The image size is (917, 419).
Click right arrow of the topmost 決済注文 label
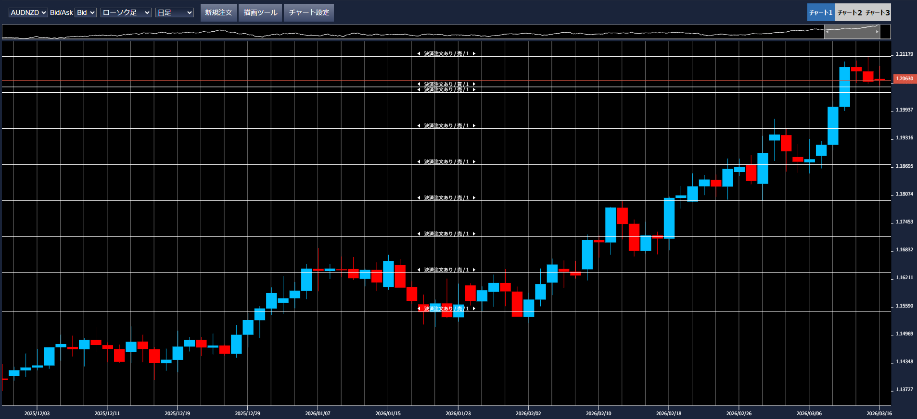pyautogui.click(x=474, y=54)
